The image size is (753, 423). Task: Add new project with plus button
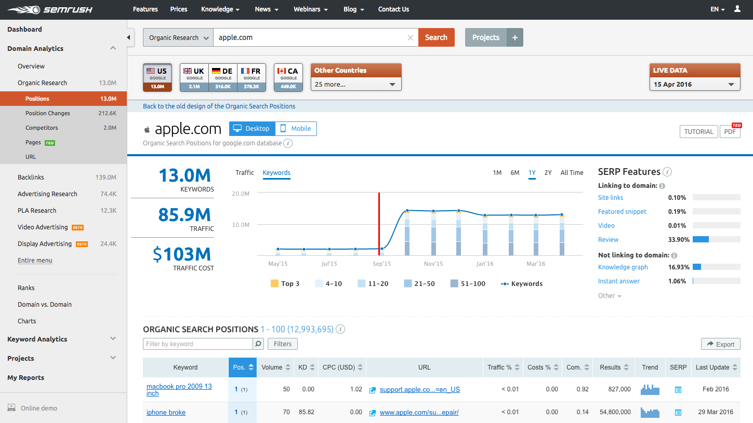514,37
